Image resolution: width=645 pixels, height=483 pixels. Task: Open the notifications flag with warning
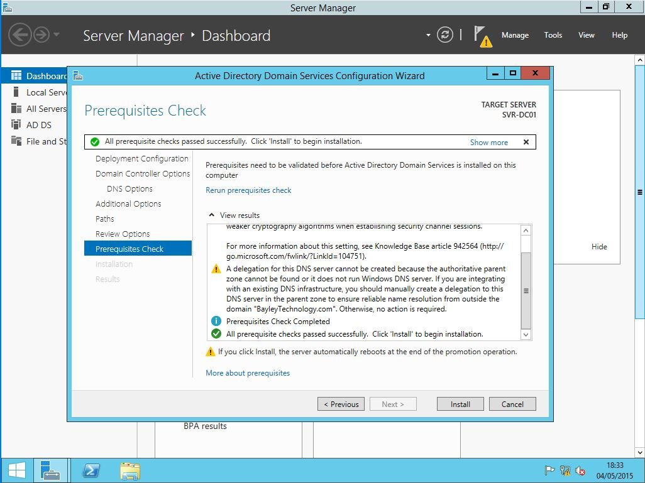point(482,36)
